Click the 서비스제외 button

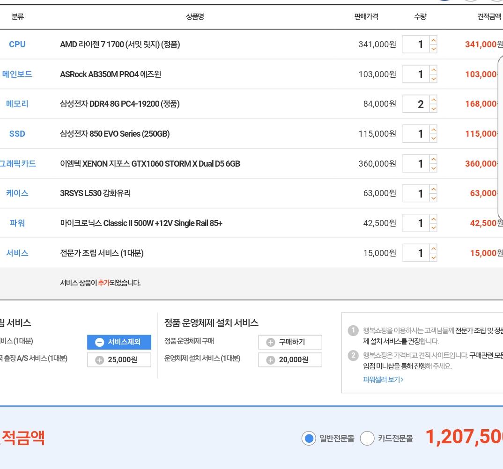[x=119, y=342]
